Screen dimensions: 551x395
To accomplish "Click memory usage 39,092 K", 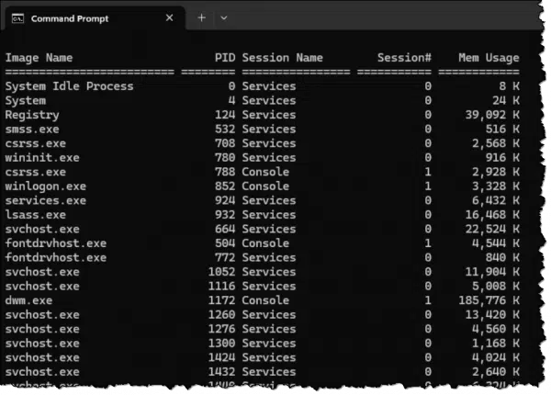I will pos(492,115).
